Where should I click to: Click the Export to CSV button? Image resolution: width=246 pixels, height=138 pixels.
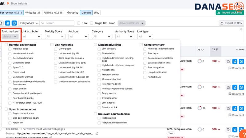231,23
